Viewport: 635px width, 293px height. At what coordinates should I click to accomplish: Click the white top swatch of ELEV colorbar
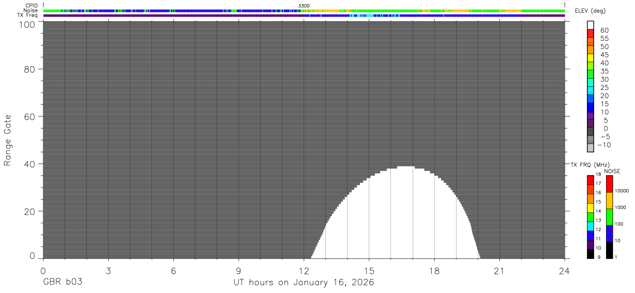click(x=591, y=25)
